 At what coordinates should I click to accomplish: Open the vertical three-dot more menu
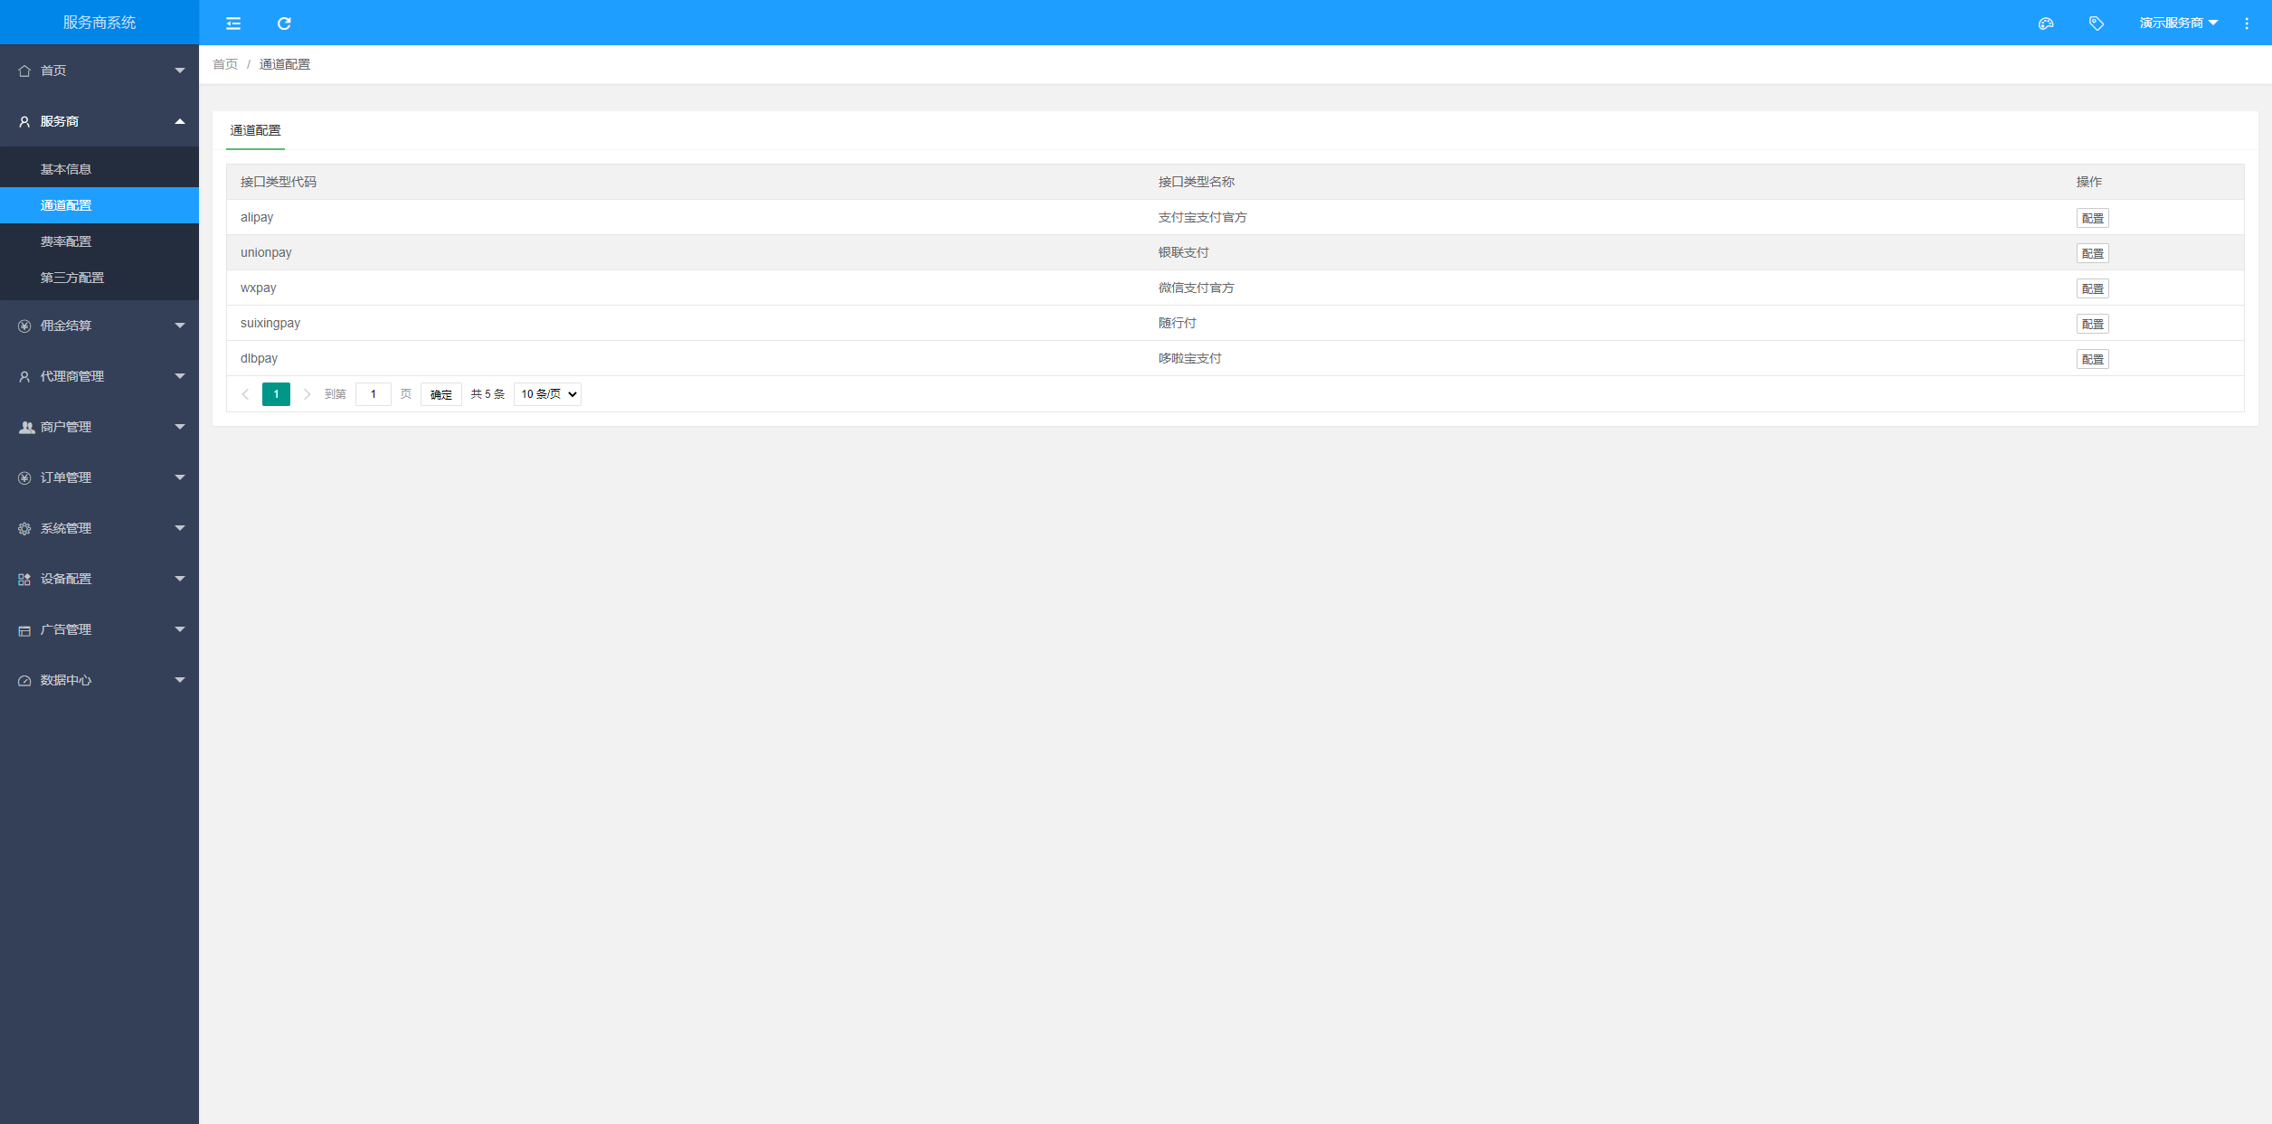[x=2247, y=24]
